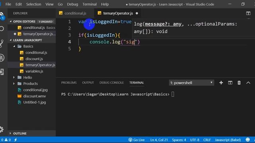Switch to the Debug Console tab
Viewport: 255px width, 143px height.
[x=112, y=83]
